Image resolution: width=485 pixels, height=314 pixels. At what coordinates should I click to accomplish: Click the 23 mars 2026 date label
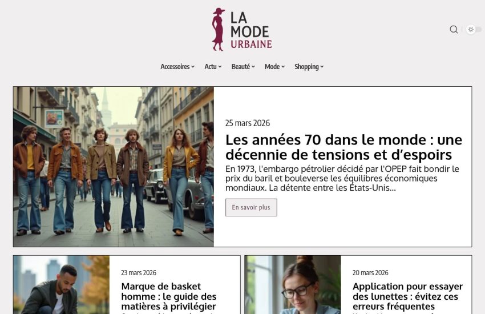coord(139,273)
